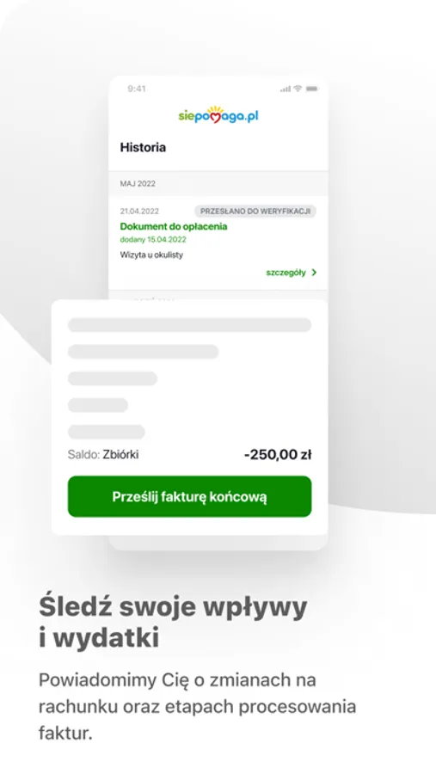Tap the Wizyta u okulisty description
The height and width of the screenshot is (774, 436).
[151, 255]
